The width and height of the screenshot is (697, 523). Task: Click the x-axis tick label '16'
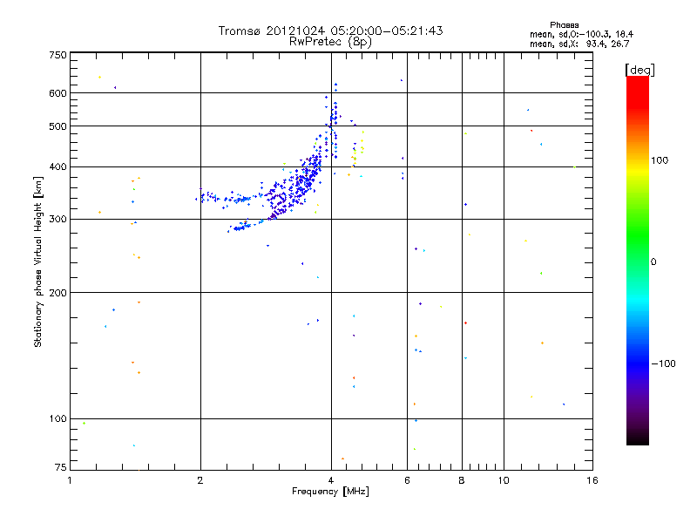[x=592, y=480]
